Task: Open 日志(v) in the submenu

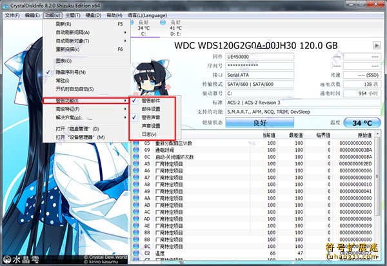Action: [152, 134]
